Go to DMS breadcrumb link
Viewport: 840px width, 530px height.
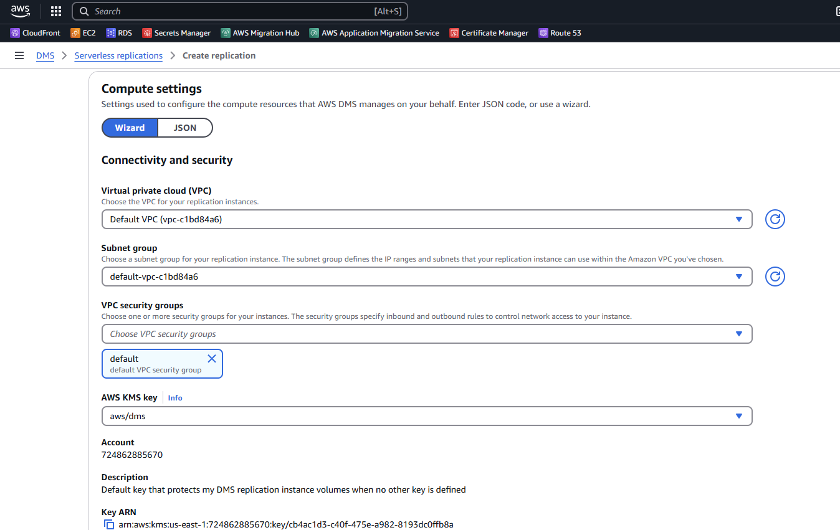pos(45,55)
